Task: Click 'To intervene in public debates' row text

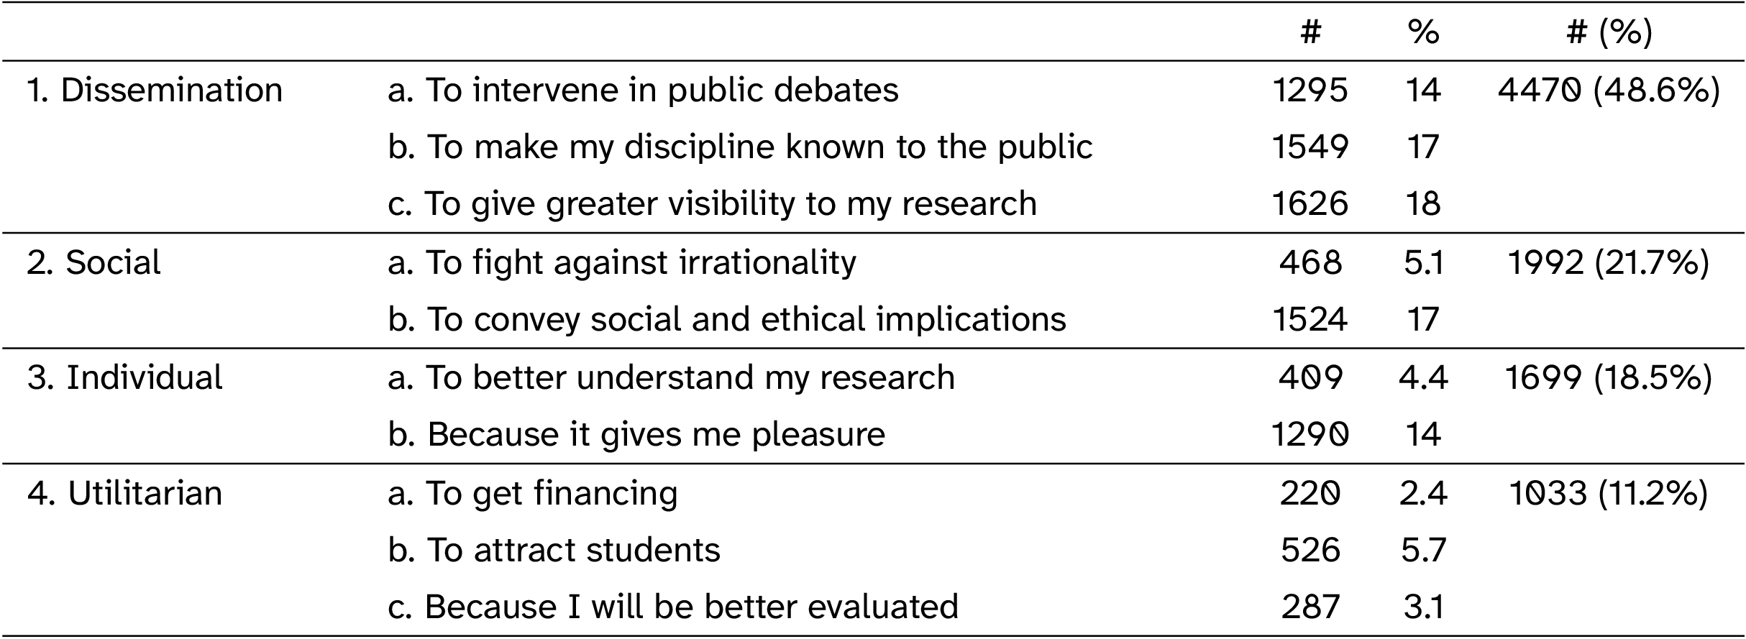Action: point(643,91)
